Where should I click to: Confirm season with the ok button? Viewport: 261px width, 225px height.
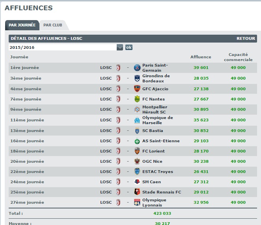point(129,47)
